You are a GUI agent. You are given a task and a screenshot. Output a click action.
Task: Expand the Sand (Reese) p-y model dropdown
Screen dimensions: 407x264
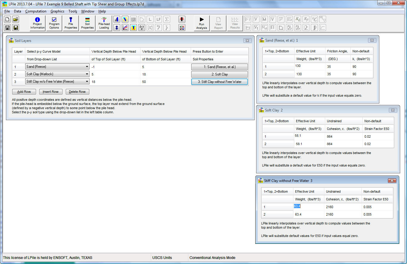(87, 67)
